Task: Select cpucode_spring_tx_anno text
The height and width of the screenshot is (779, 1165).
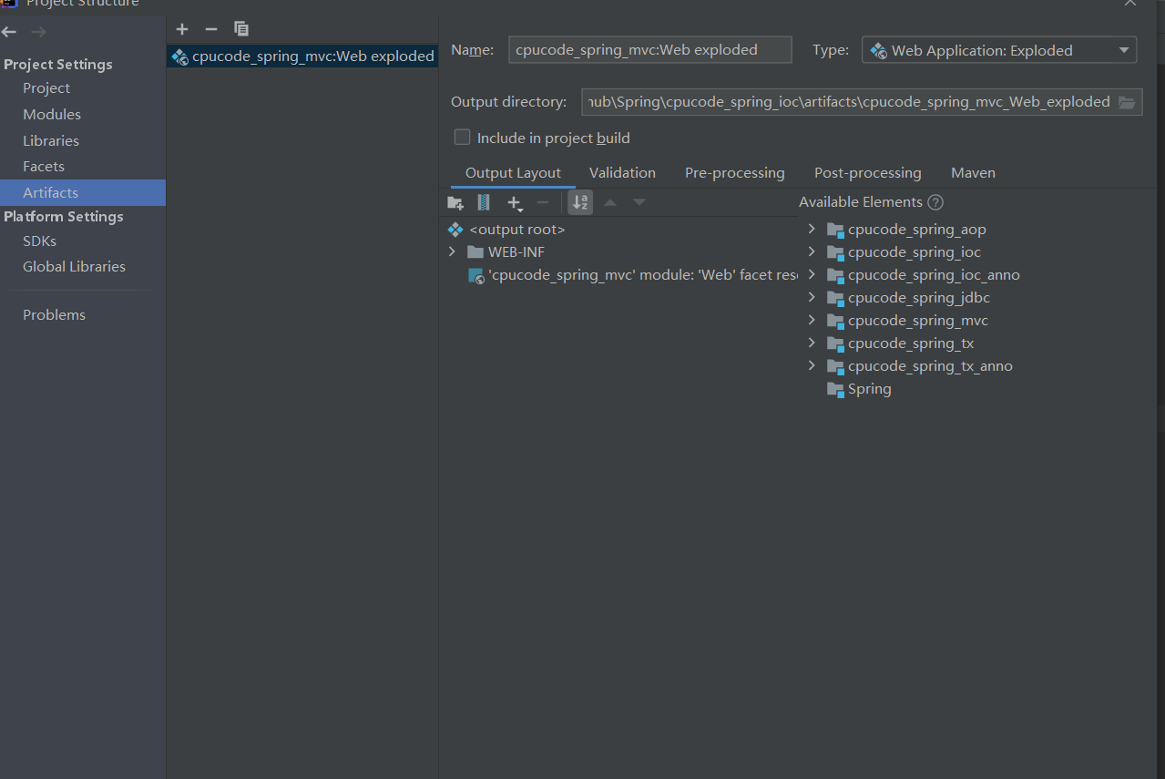Action: click(930, 366)
